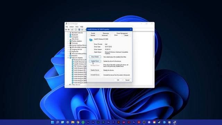This screenshot has height=125, width=222.
Task: Switch to the Resources tab
Action: 106,33
